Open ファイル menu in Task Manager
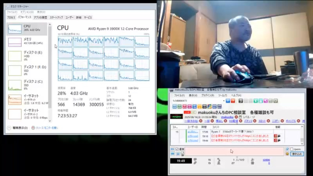This screenshot has width=313, height=176. [x=12, y=12]
